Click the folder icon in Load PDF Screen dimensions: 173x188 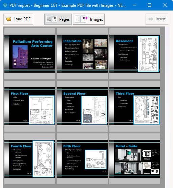coord(9,19)
